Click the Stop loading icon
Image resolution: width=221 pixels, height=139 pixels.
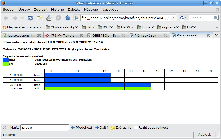click(58, 18)
